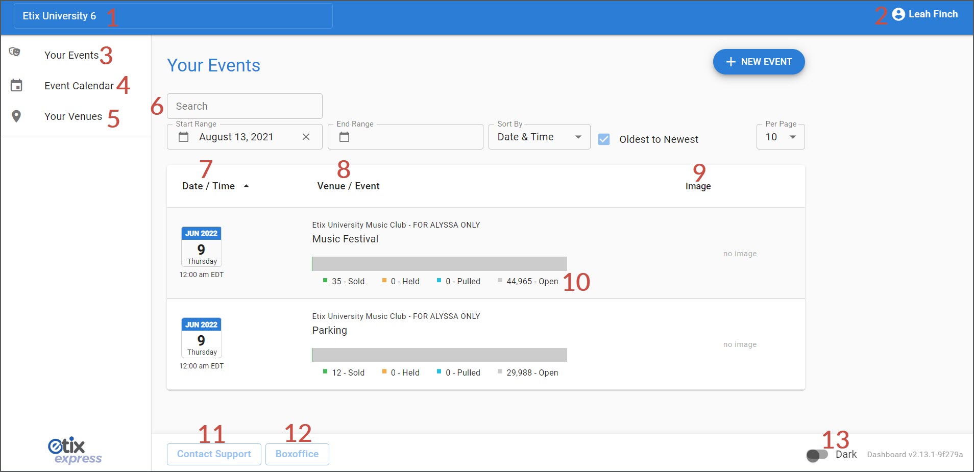The height and width of the screenshot is (472, 974).
Task: Click the 29,988 - Open text
Action: [532, 372]
